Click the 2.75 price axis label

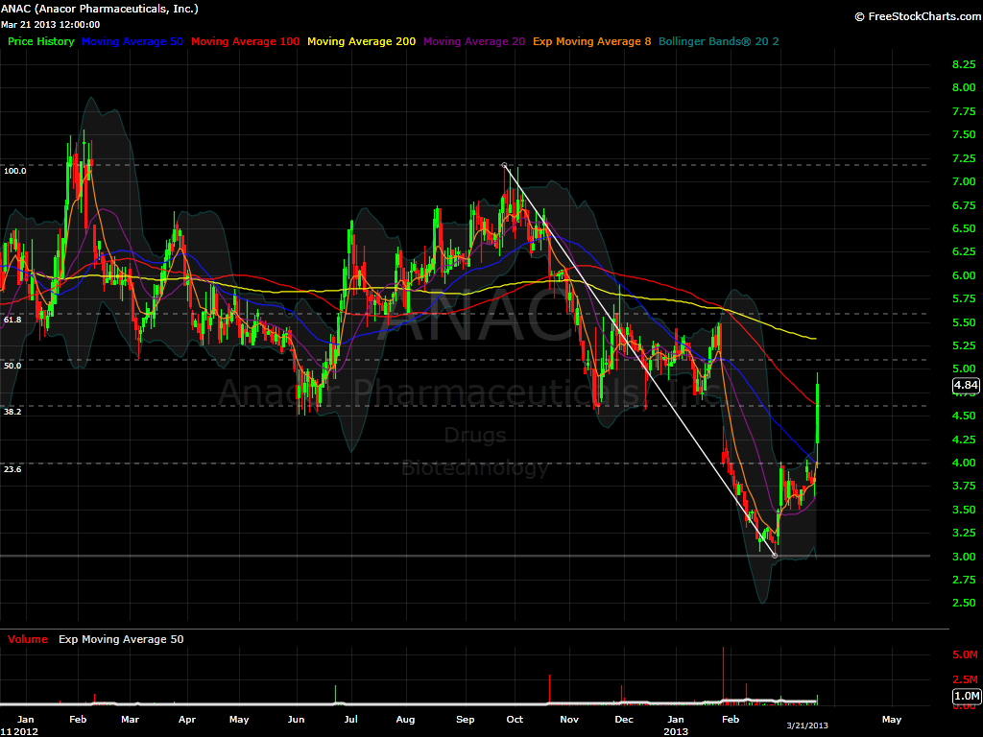point(964,581)
